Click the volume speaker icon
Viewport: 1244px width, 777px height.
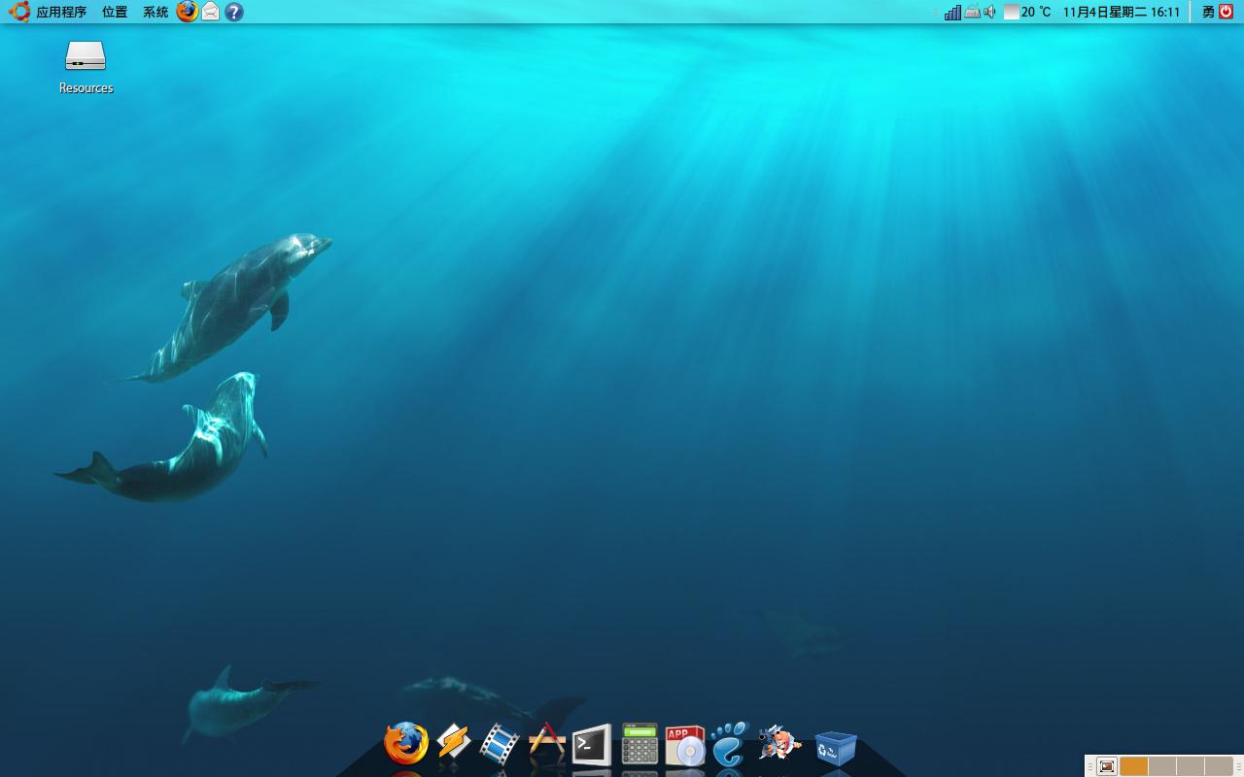point(989,12)
